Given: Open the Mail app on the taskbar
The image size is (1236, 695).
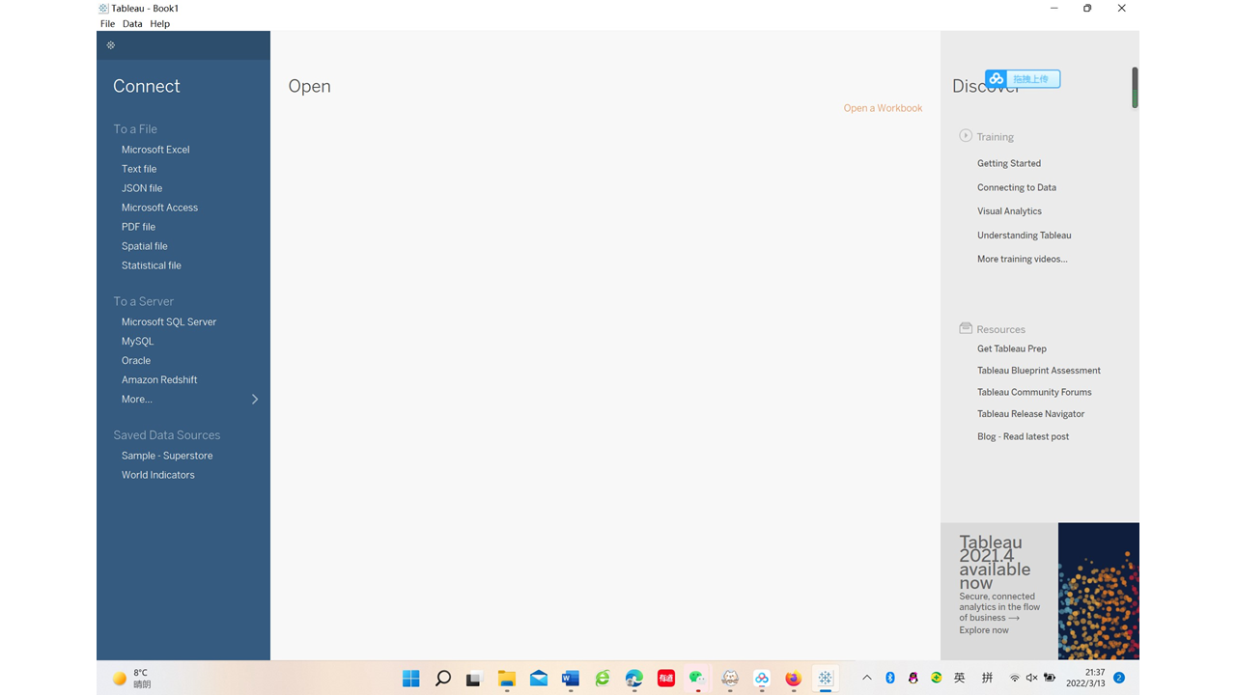Looking at the screenshot, I should coord(539,679).
